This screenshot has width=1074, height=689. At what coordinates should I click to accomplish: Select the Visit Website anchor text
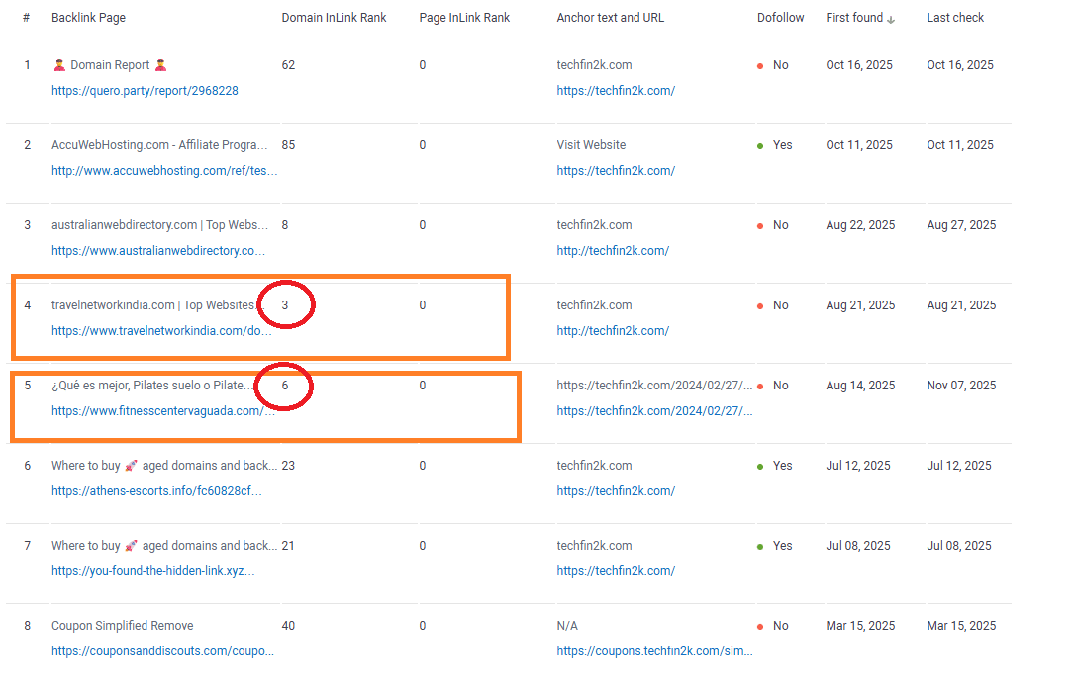591,145
